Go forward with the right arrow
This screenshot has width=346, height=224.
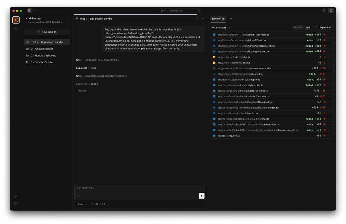click(x=40, y=10)
